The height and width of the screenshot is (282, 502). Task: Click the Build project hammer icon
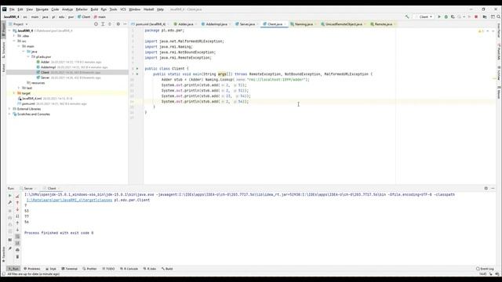[407, 16]
